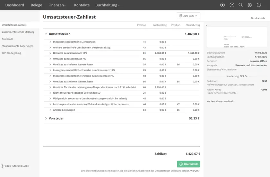The height and width of the screenshot is (177, 270).
Task: Expand Innergemeinschaftliche Lieferungen row
Action: pos(50,42)
